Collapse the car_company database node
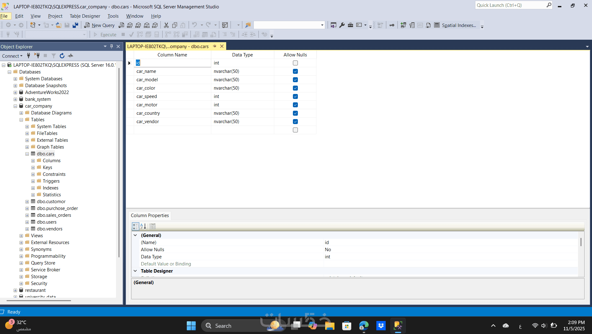 15,106
